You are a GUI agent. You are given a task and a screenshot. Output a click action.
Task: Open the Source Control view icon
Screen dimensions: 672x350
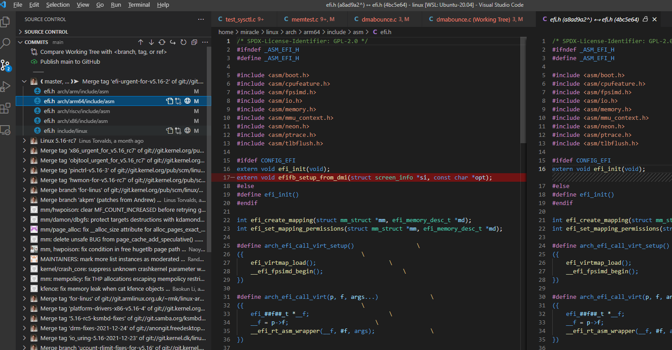pos(5,65)
